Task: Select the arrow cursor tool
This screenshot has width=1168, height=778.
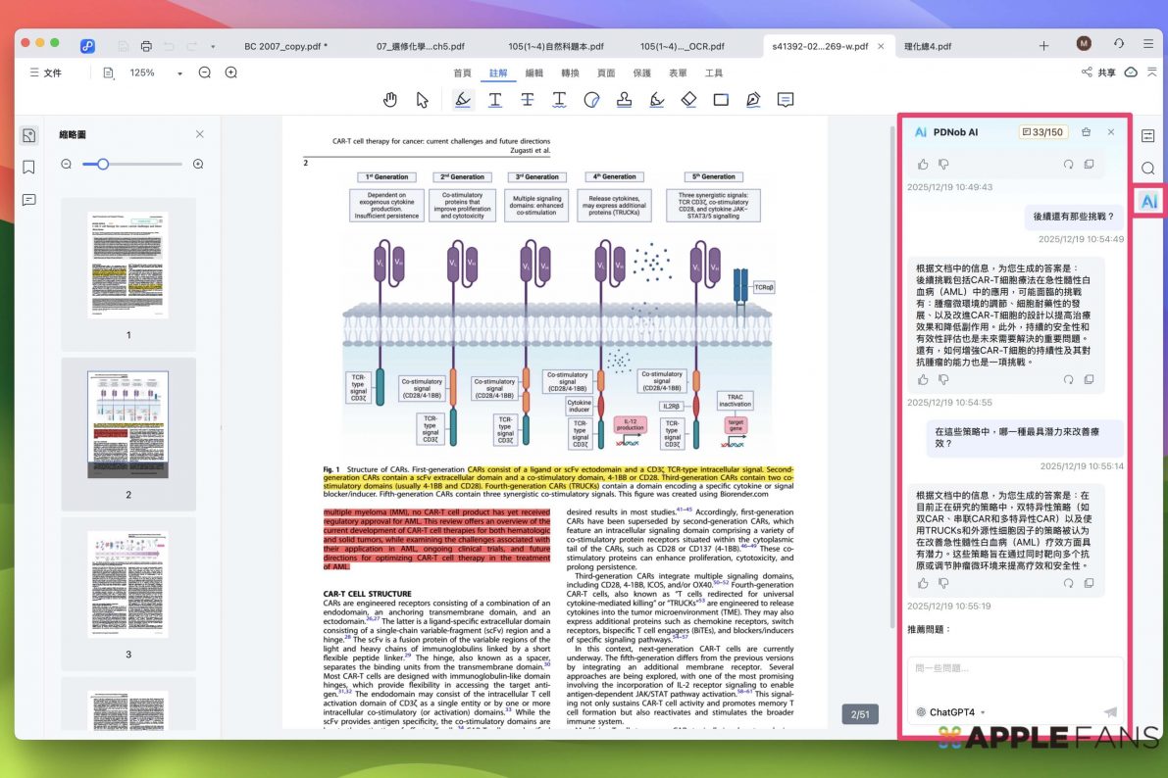Action: 423,100
